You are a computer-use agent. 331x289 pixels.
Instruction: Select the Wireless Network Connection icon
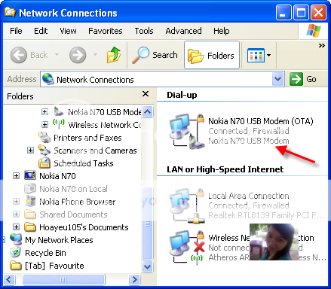(x=187, y=247)
